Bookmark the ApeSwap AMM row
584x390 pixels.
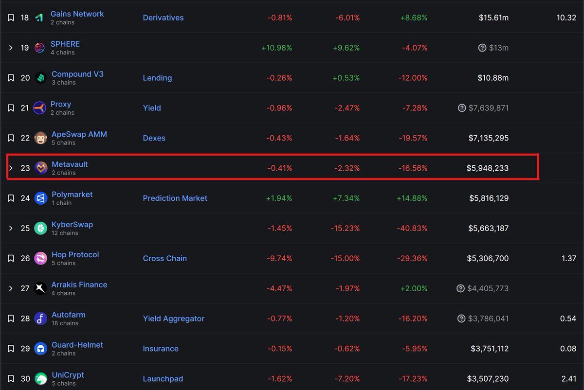[x=11, y=138]
